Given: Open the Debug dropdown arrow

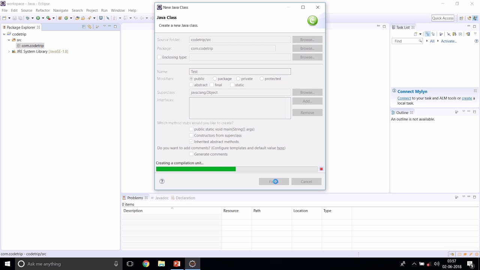Looking at the screenshot, I should pyautogui.click(x=33, y=18).
